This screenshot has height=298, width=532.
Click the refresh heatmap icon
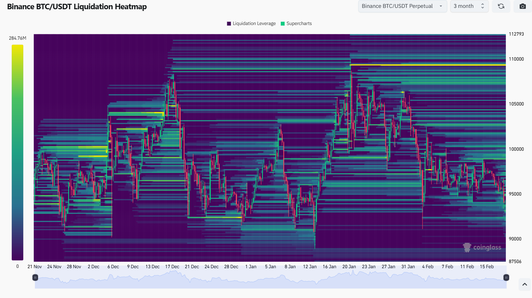[x=501, y=6]
